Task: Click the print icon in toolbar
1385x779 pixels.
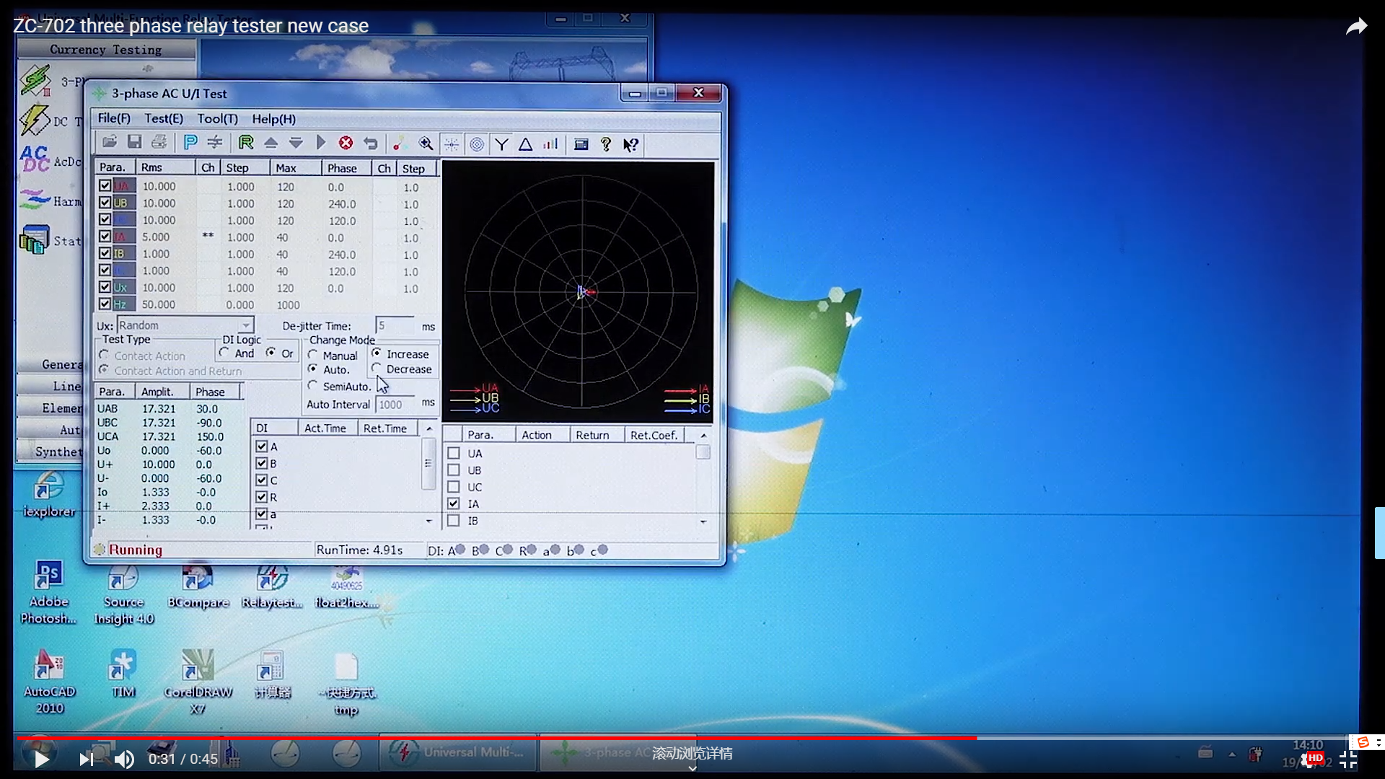Action: coord(159,143)
